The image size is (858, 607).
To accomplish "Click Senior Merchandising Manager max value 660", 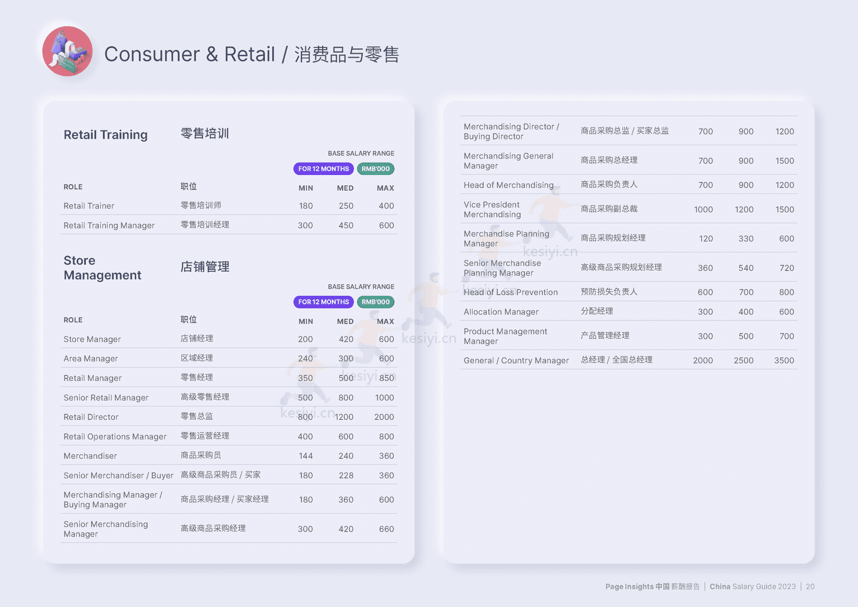I will coord(387,529).
